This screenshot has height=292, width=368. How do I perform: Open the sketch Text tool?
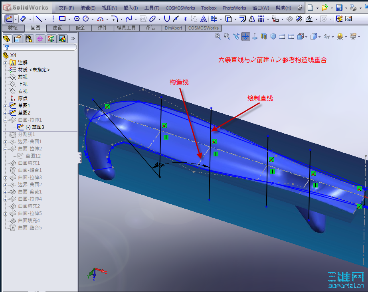click(204, 18)
